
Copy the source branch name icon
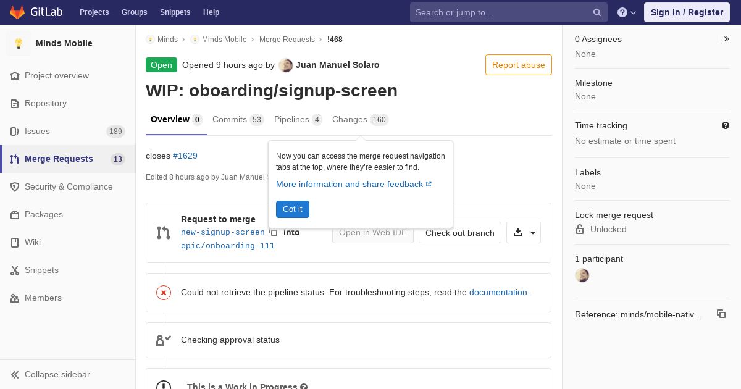tap(273, 232)
